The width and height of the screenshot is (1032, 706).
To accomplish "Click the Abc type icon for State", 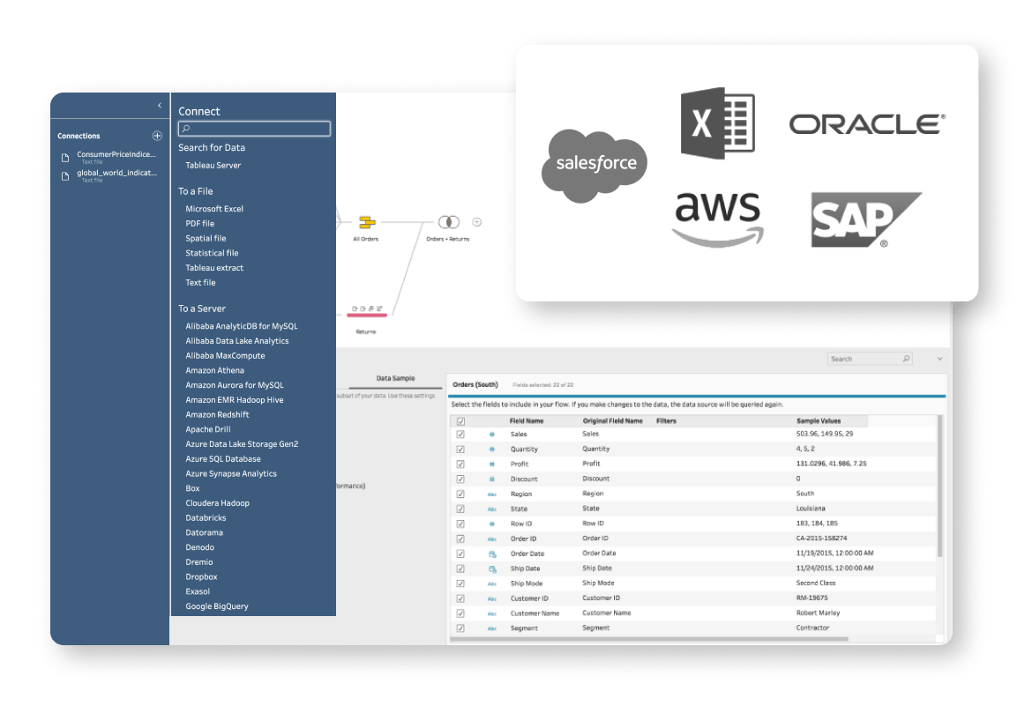I will click(x=491, y=509).
